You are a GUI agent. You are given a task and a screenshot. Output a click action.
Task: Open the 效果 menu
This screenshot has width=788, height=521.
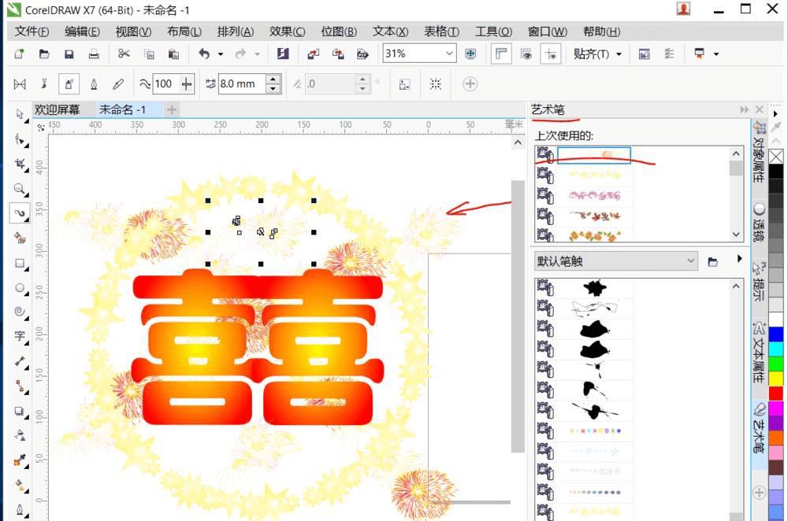pyautogui.click(x=287, y=31)
